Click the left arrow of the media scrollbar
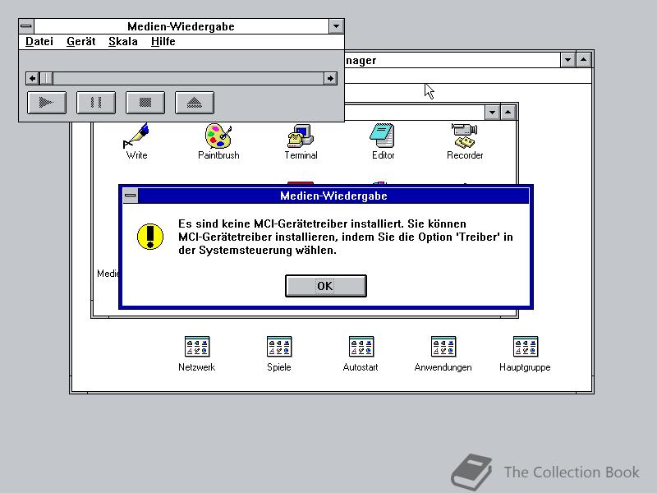Image resolution: width=657 pixels, height=493 pixels. pyautogui.click(x=32, y=78)
